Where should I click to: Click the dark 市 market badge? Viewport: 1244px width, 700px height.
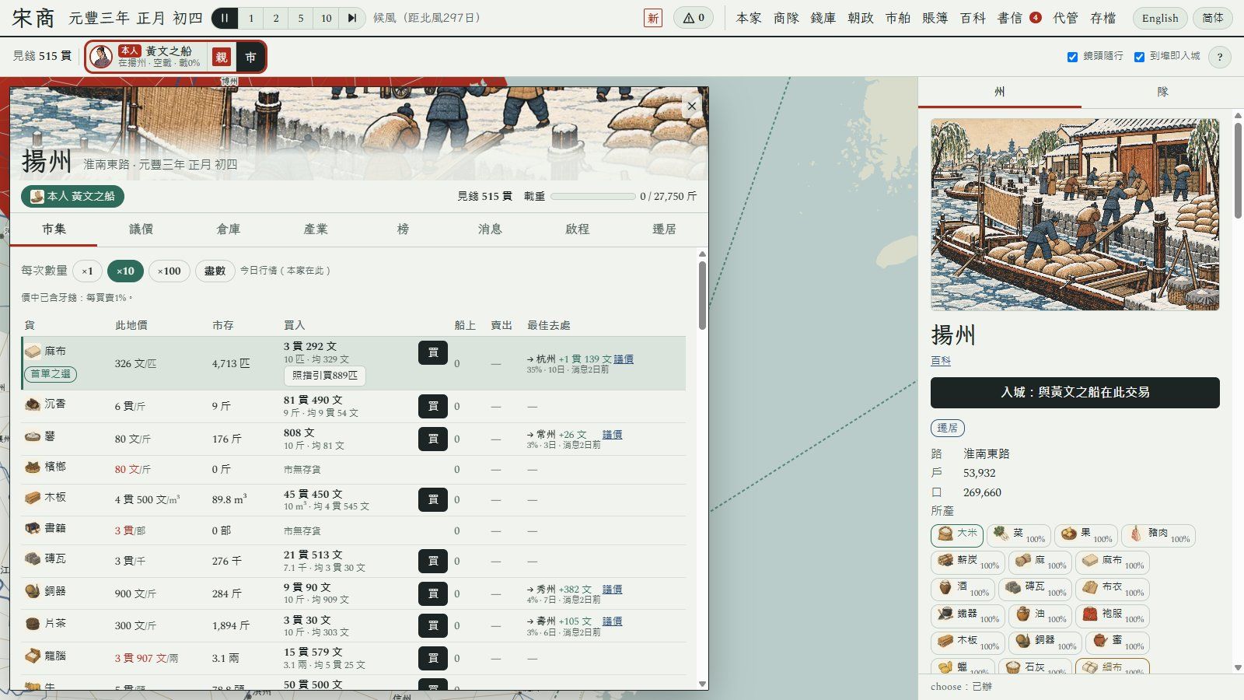(250, 57)
